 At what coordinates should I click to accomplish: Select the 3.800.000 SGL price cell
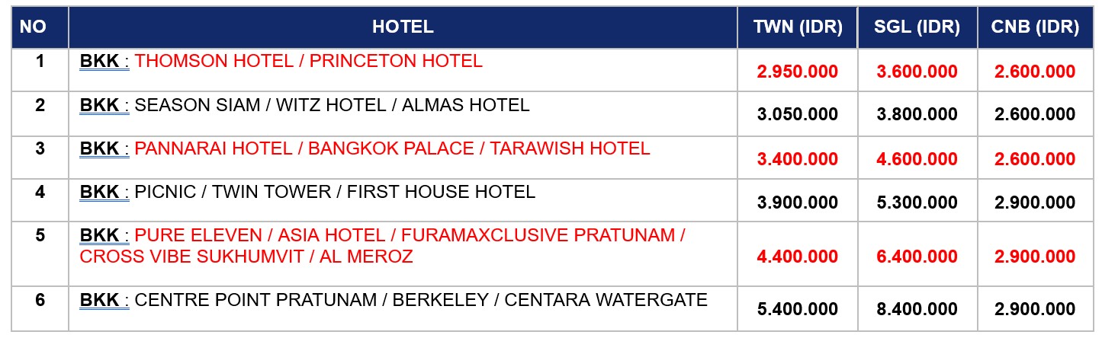917,114
